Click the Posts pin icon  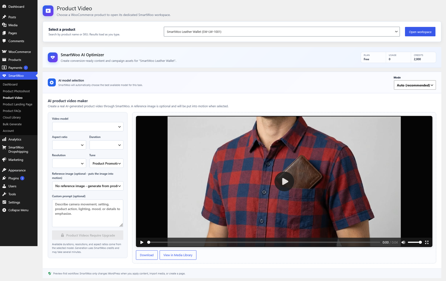tap(4, 17)
